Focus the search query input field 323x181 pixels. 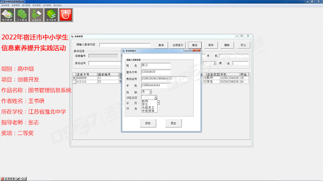(125, 45)
